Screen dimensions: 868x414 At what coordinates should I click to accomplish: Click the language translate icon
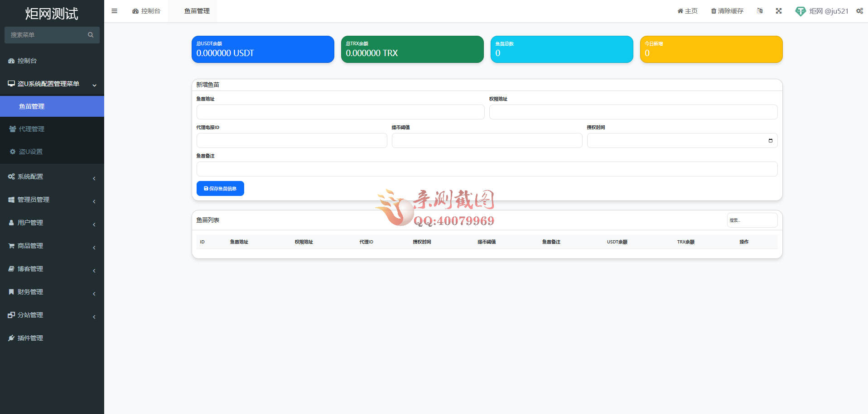click(760, 11)
